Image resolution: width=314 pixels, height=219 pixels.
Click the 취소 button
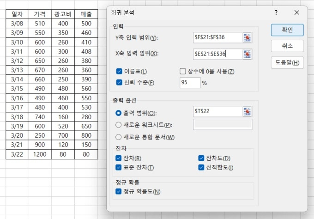tap(287, 46)
